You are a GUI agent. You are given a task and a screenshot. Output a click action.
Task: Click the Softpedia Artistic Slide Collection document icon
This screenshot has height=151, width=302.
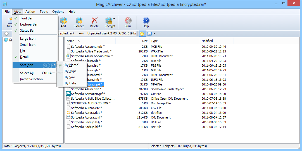(x=68, y=98)
